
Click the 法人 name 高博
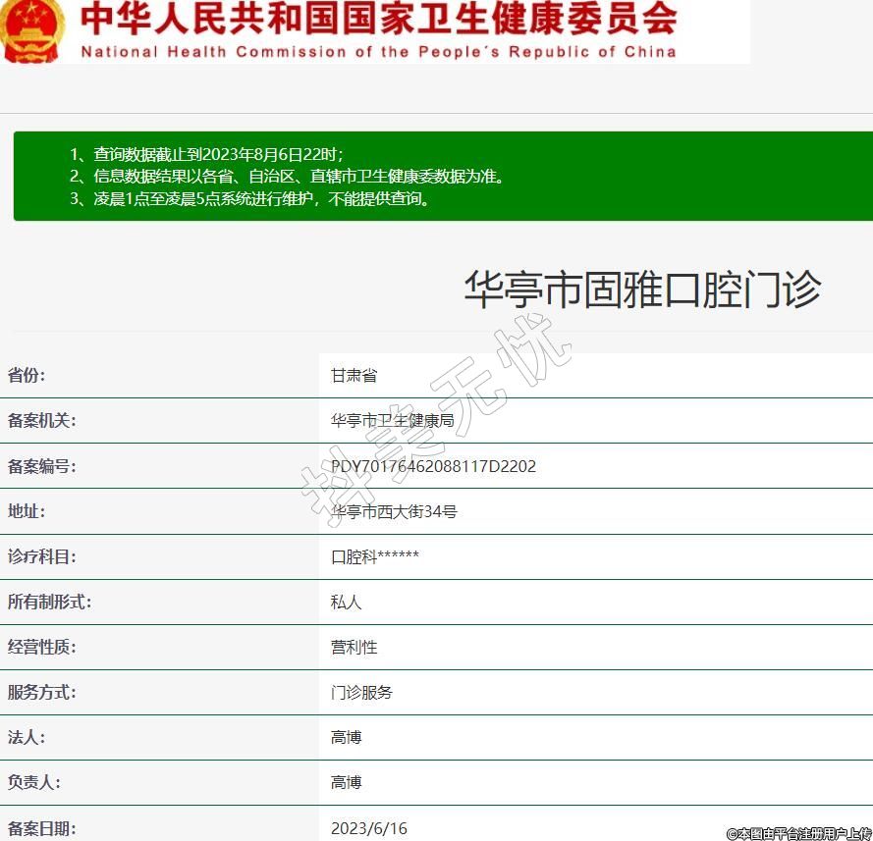347,737
